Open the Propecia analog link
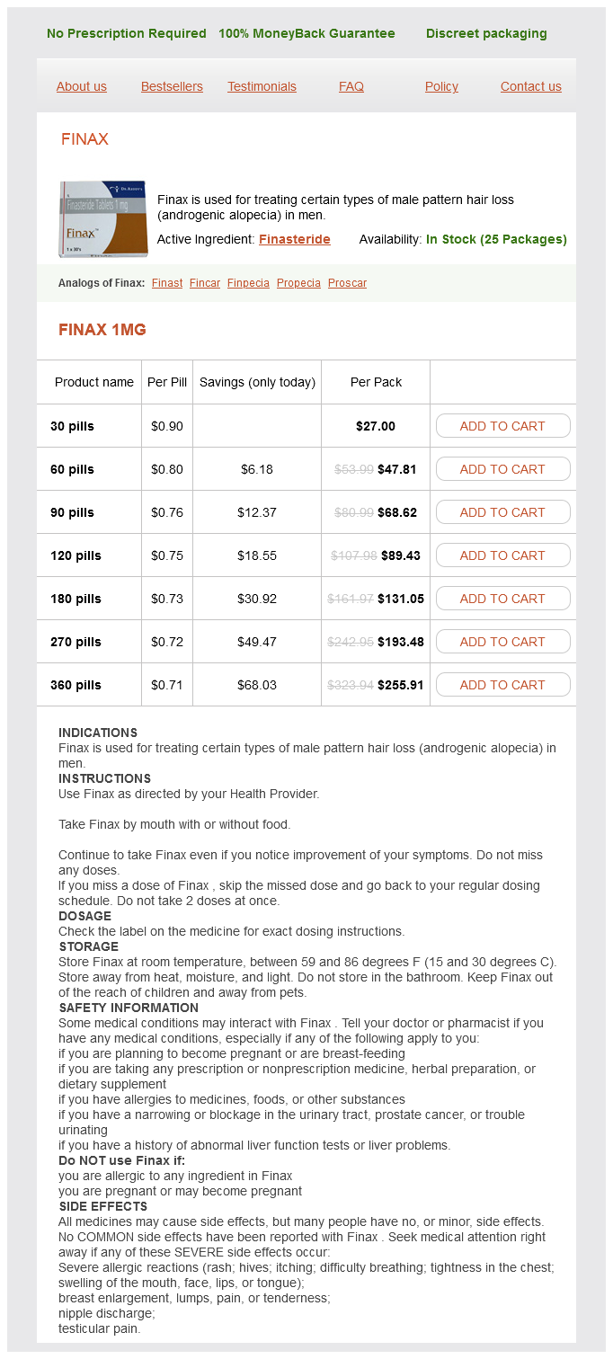 tap(298, 283)
